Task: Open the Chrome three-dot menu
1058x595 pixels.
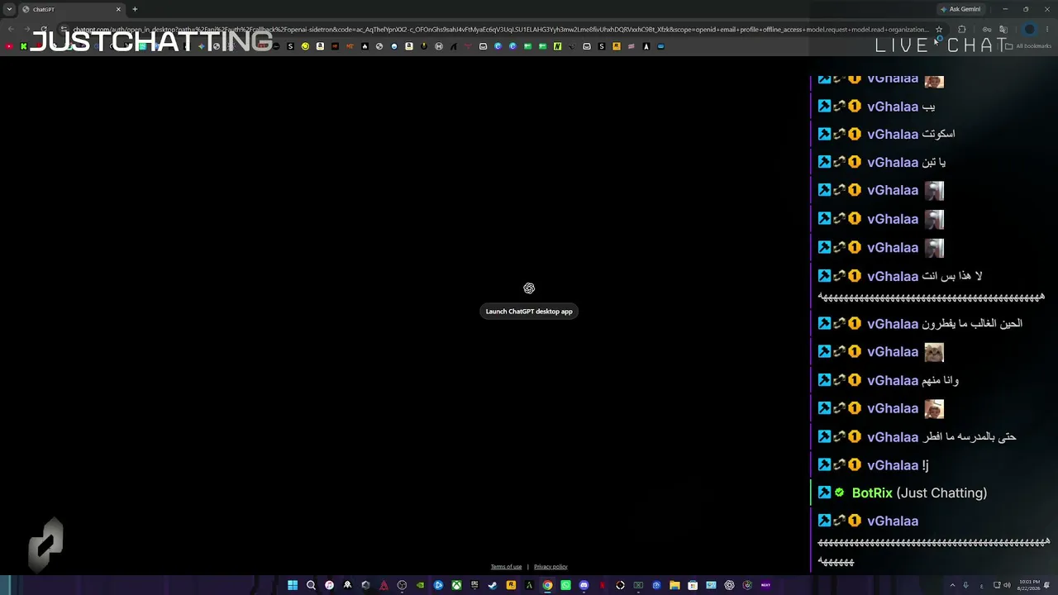Action: point(1048,30)
